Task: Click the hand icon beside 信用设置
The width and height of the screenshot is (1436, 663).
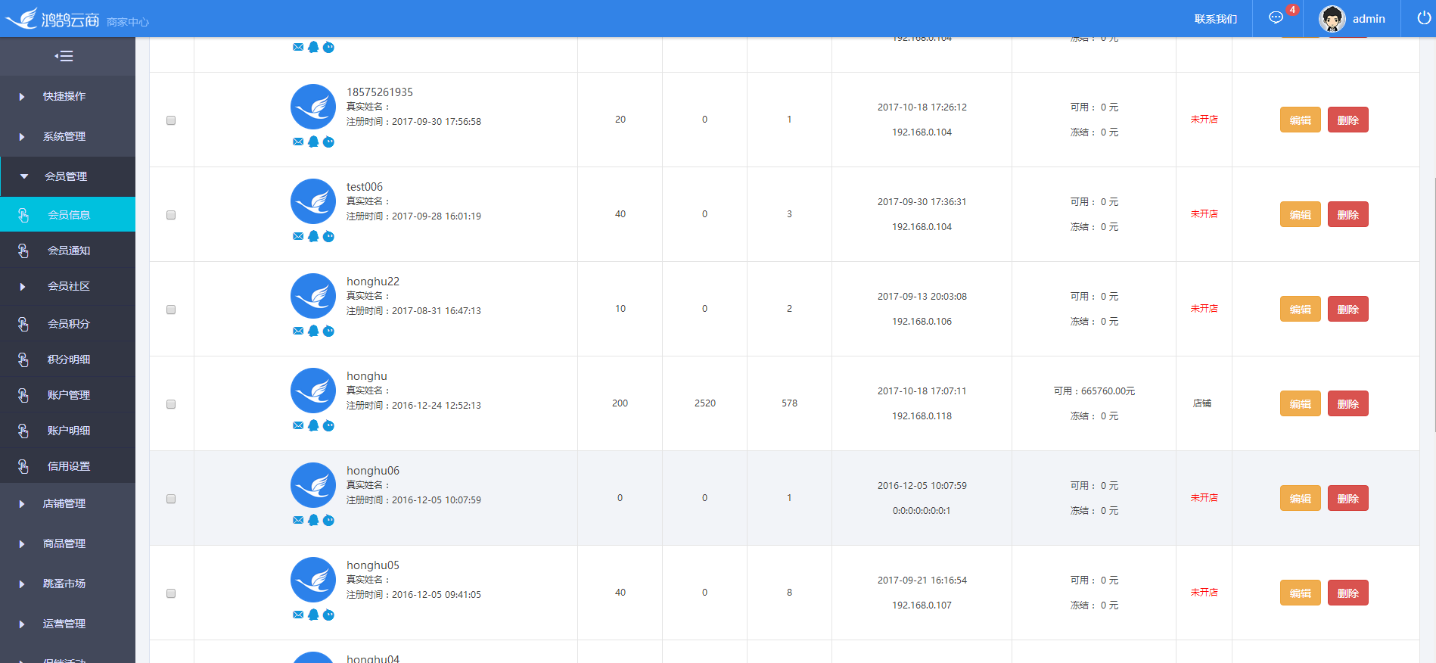Action: tap(23, 466)
